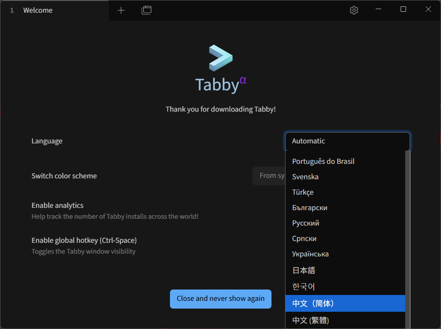Click the language list scrollbar
Screen dimensions: 441x329
[x=407, y=240]
